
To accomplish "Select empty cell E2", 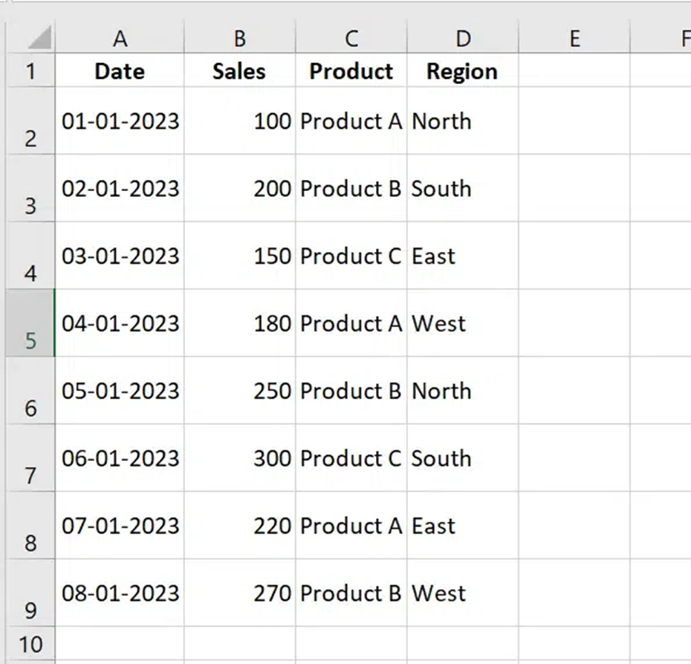I will tap(574, 120).
